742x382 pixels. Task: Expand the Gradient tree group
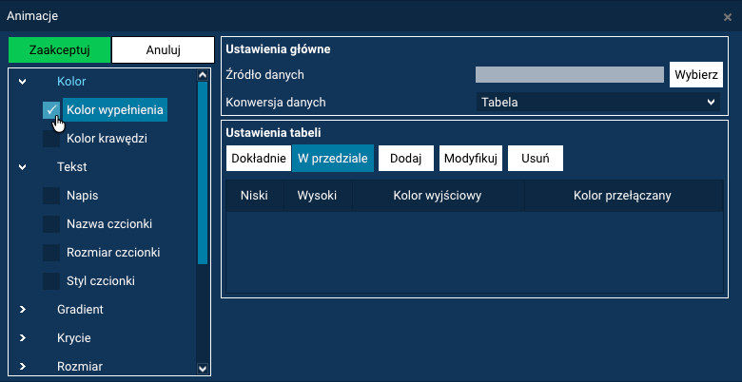(x=22, y=310)
